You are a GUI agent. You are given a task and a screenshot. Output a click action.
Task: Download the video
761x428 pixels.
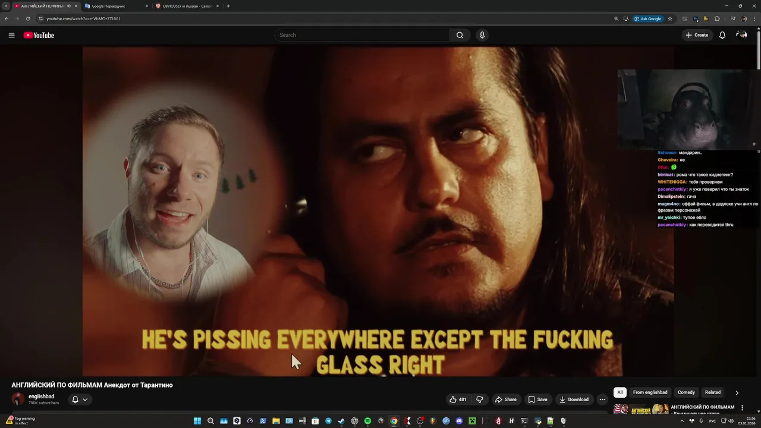574,399
